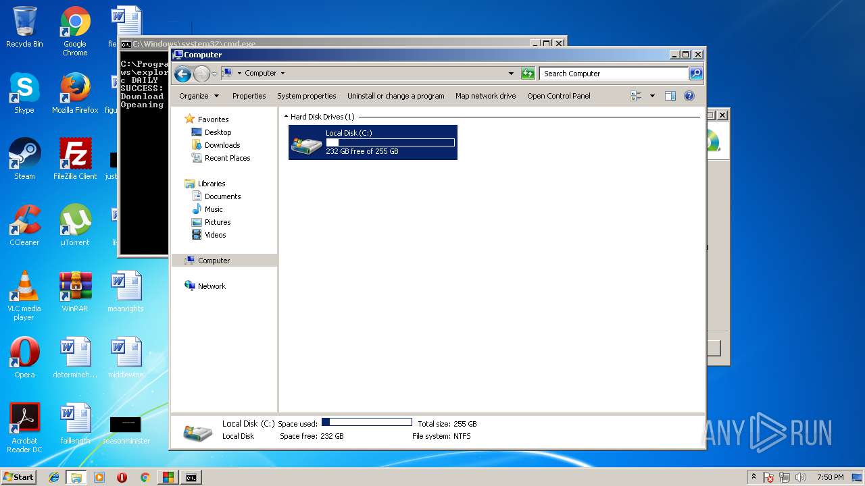Show hidden system tray icons
The width and height of the screenshot is (865, 486).
click(753, 477)
